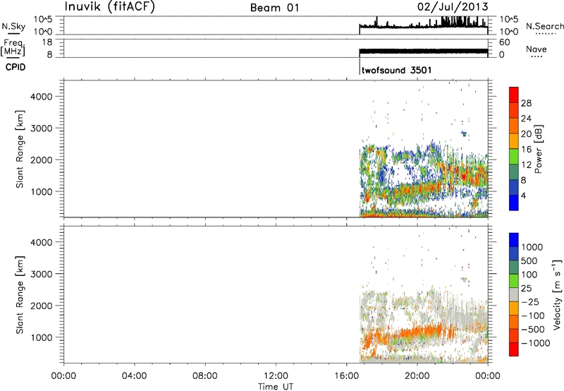
Task: Click the "20:00" time axis label
Action: point(417,376)
